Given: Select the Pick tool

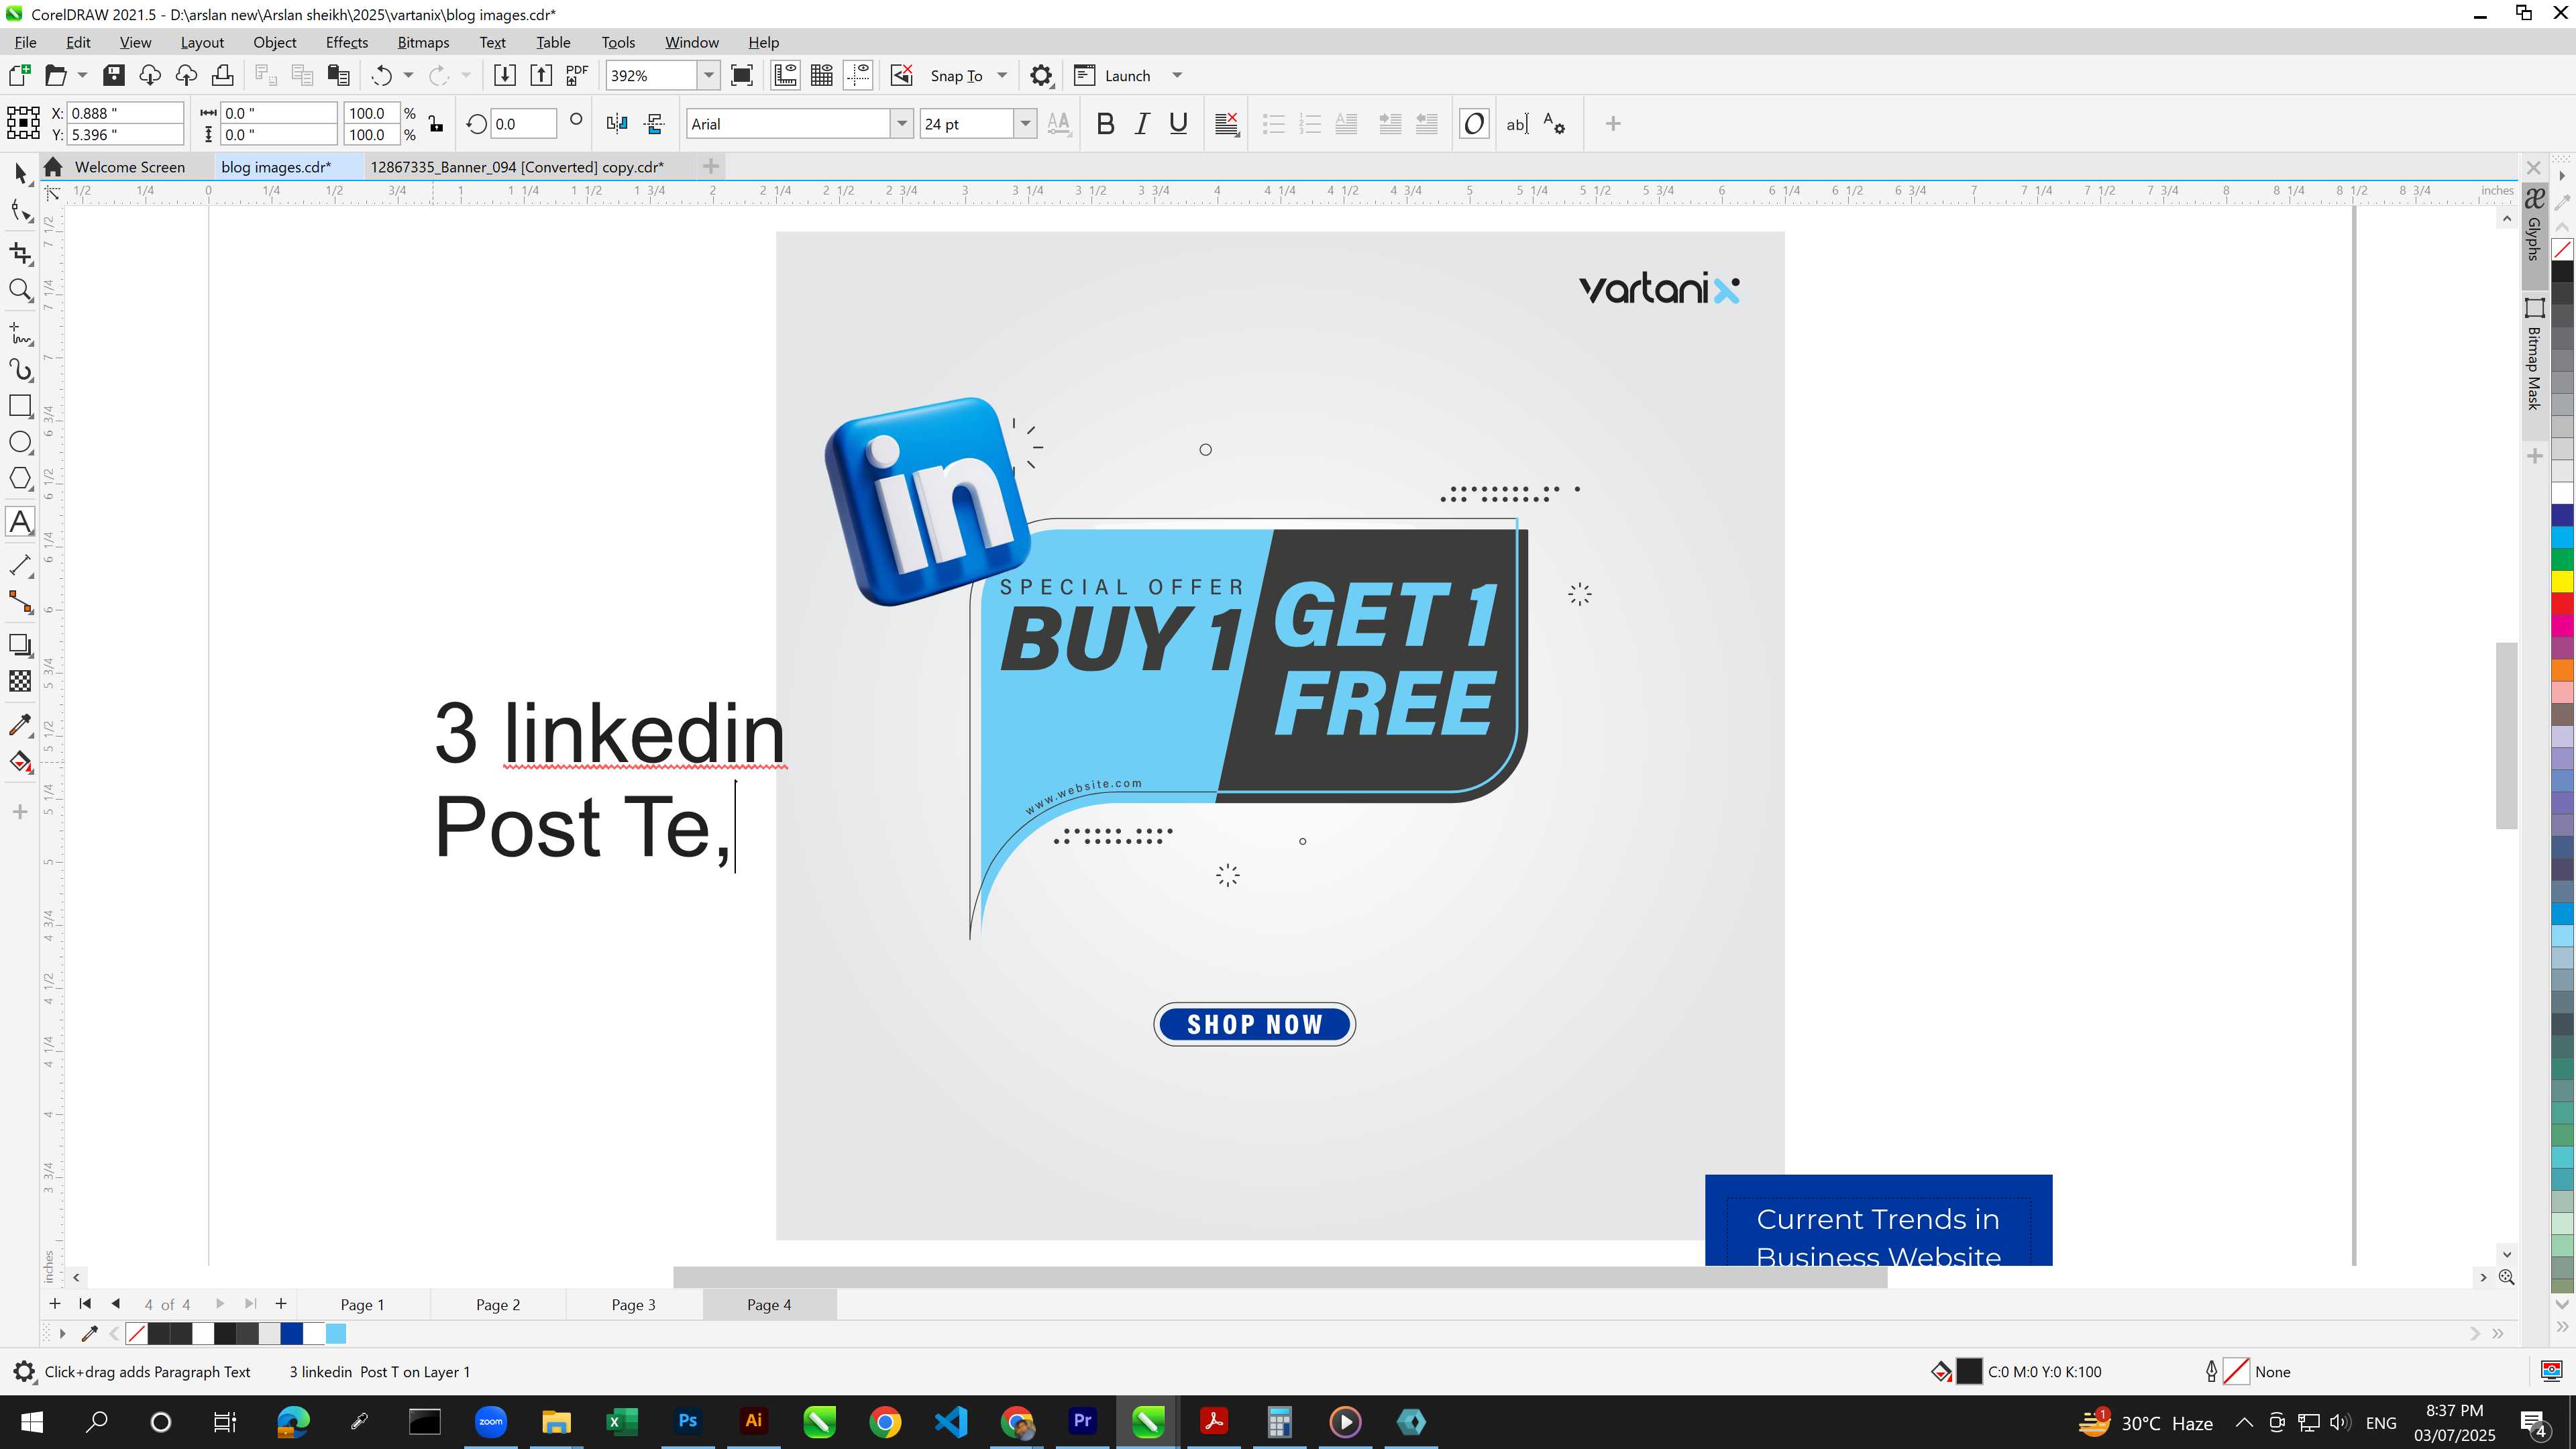Looking at the screenshot, I should click(21, 173).
